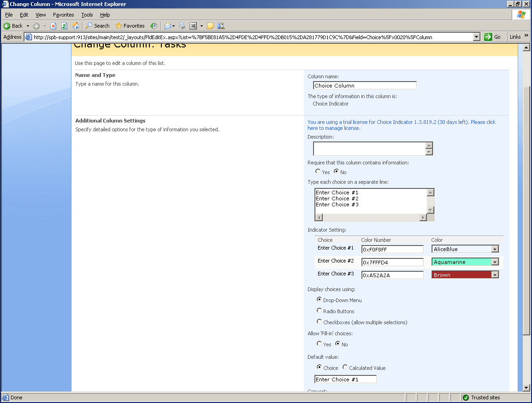Select Yes for Fill-in choices

319,344
